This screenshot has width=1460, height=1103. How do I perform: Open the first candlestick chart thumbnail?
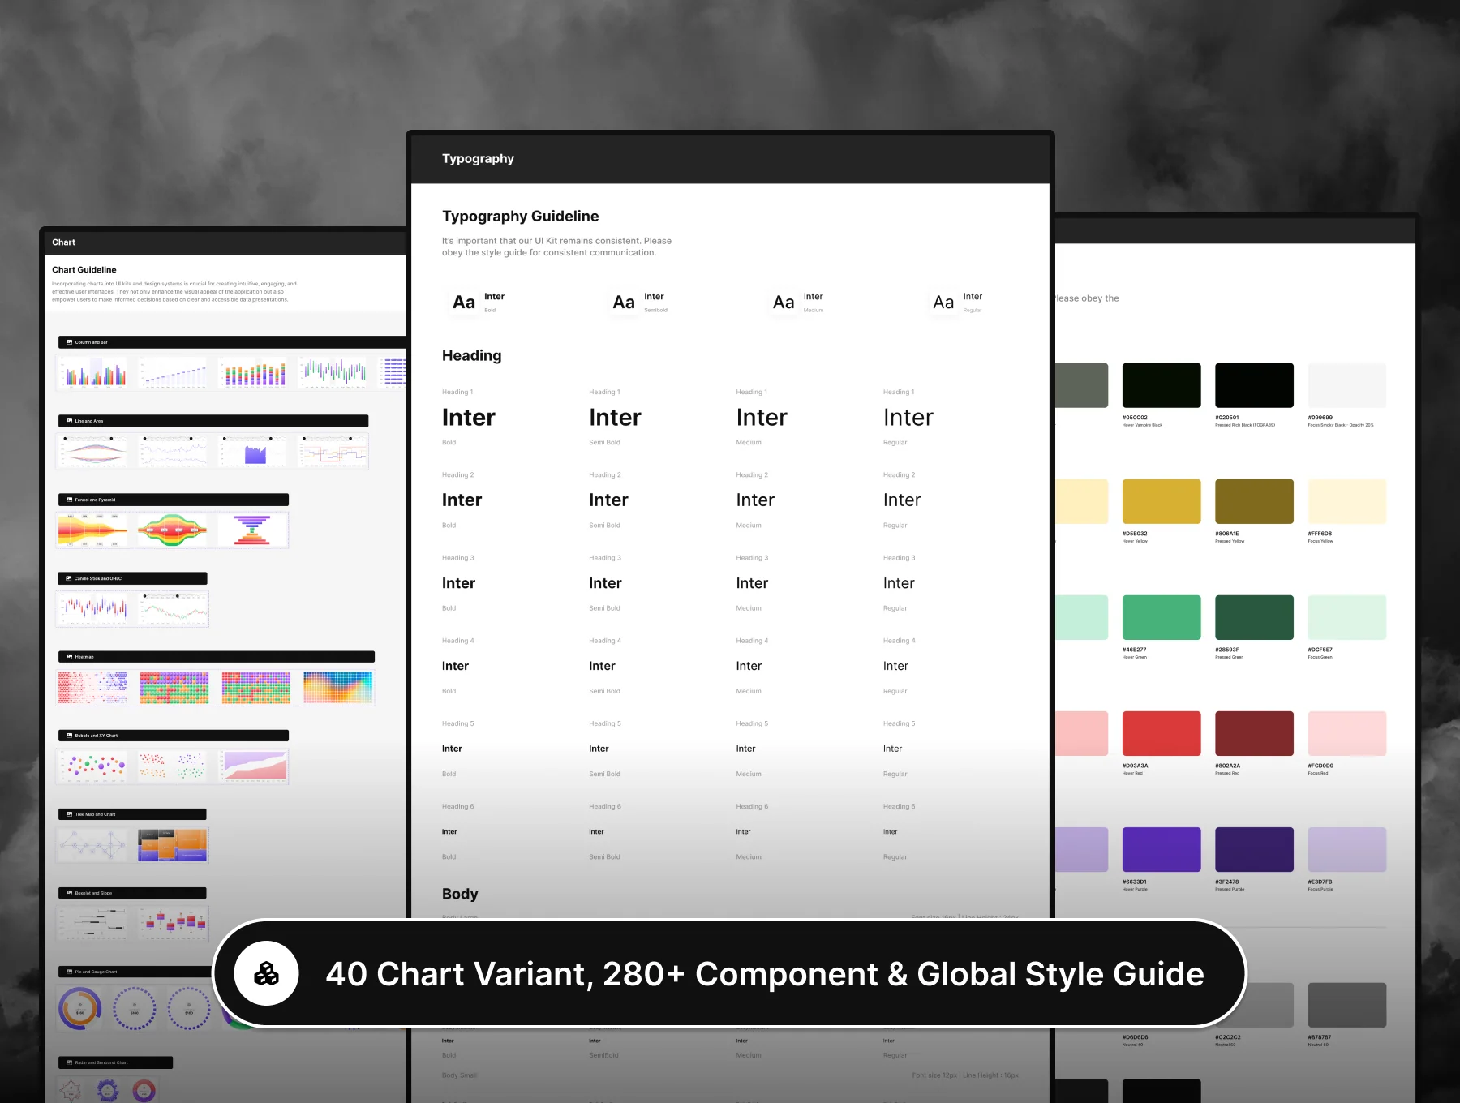coord(94,608)
